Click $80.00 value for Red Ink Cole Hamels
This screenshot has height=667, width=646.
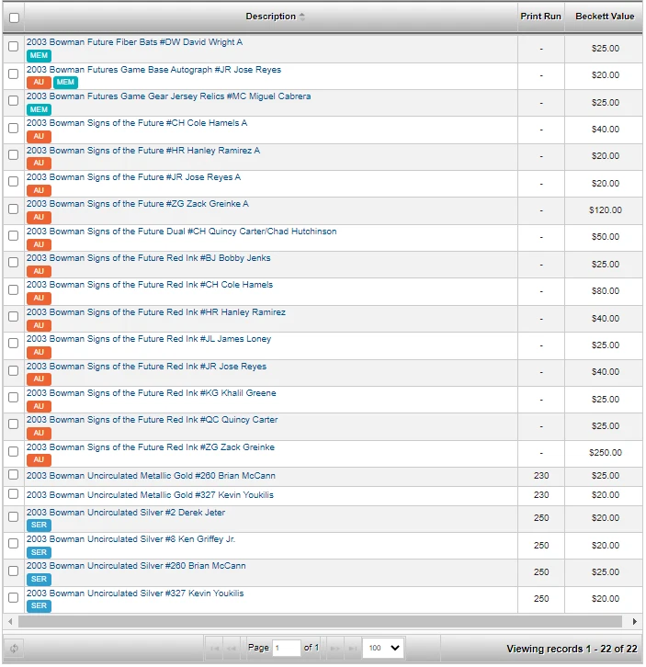pyautogui.click(x=606, y=291)
